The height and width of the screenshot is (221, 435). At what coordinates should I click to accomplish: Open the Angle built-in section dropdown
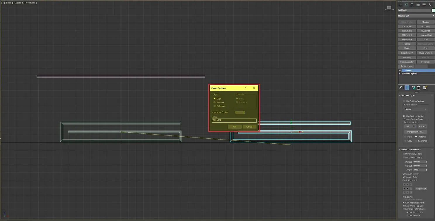coord(415,109)
